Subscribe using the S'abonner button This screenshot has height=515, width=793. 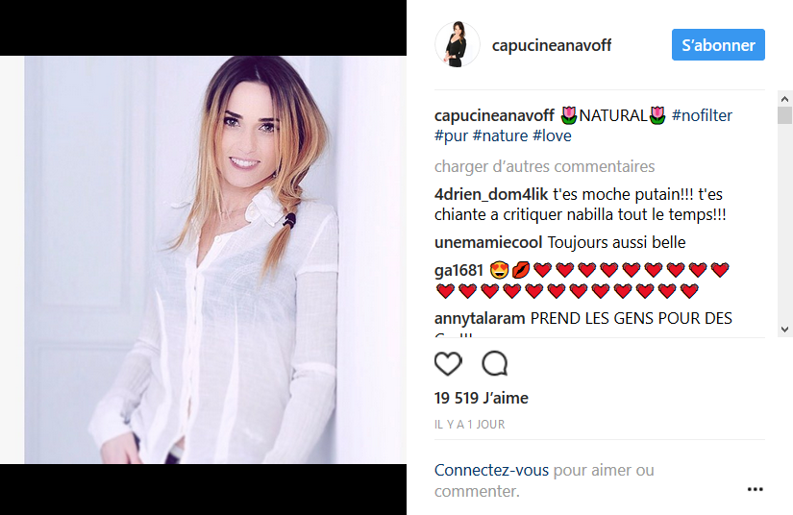click(x=718, y=44)
